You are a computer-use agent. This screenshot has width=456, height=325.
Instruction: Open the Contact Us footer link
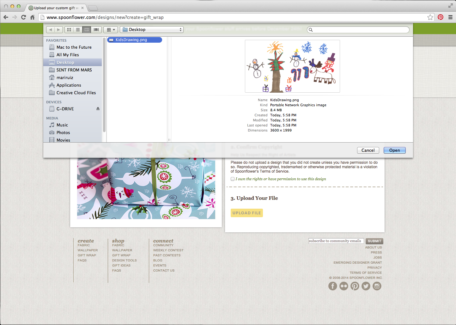coord(164,271)
